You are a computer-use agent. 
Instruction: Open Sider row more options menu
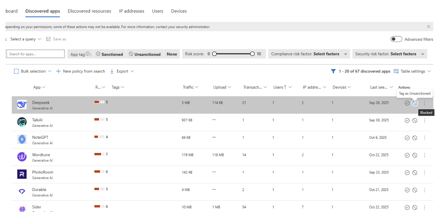click(x=425, y=207)
